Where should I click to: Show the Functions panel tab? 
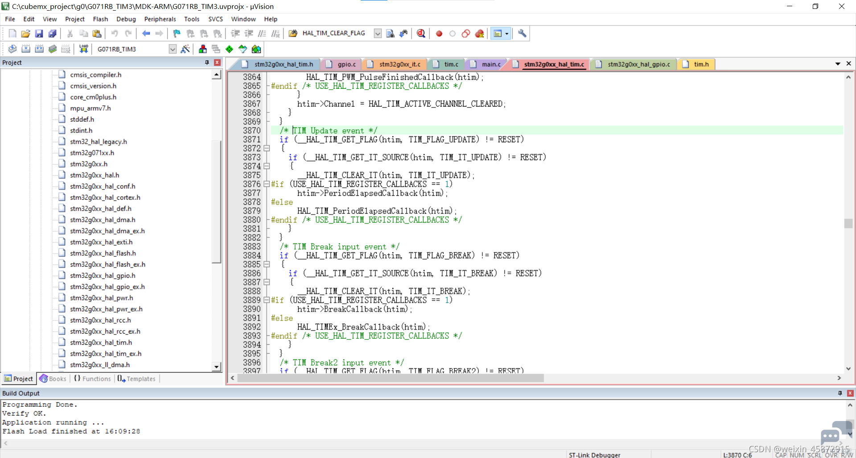click(92, 379)
